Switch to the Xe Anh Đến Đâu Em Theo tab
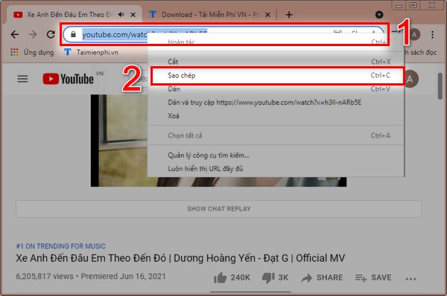447x296 pixels. pos(69,15)
